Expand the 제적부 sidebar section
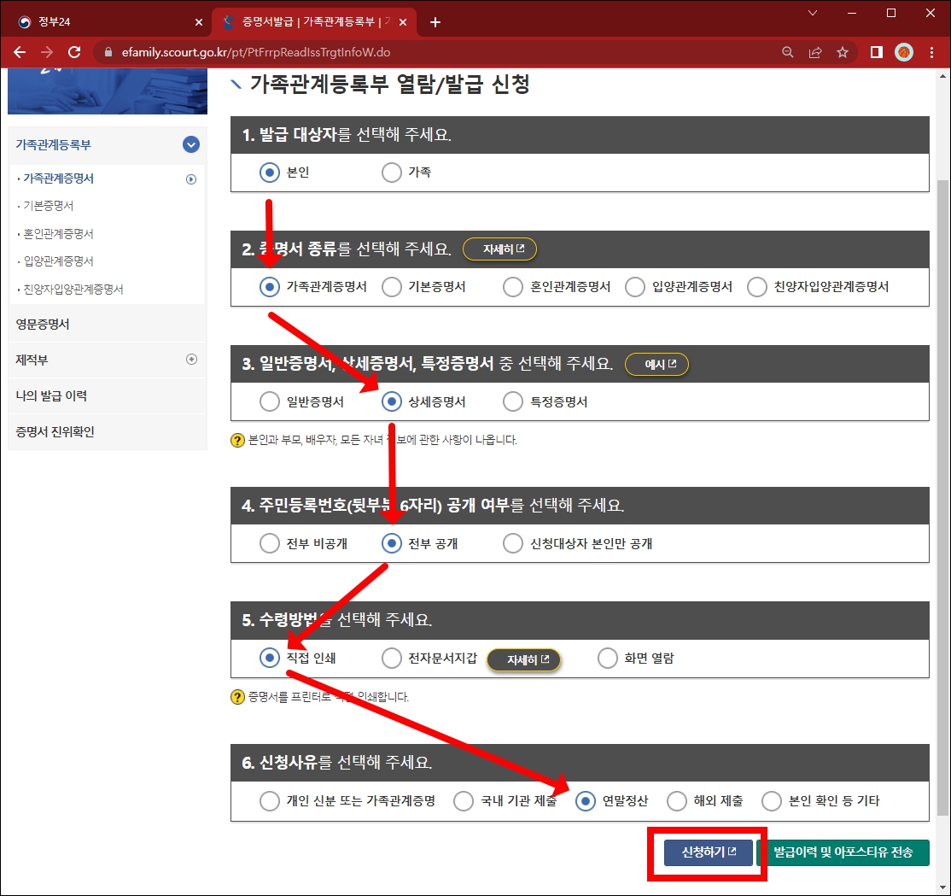Viewport: 951px width, 896px height. [x=192, y=360]
